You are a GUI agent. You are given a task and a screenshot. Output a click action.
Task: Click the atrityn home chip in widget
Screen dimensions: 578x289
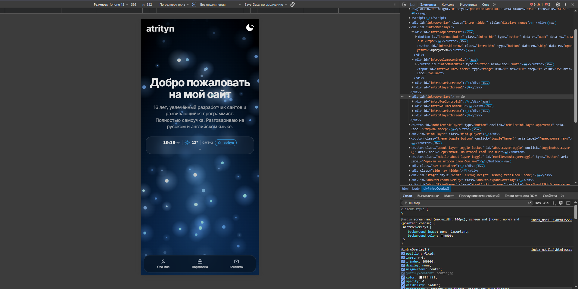pyautogui.click(x=226, y=143)
